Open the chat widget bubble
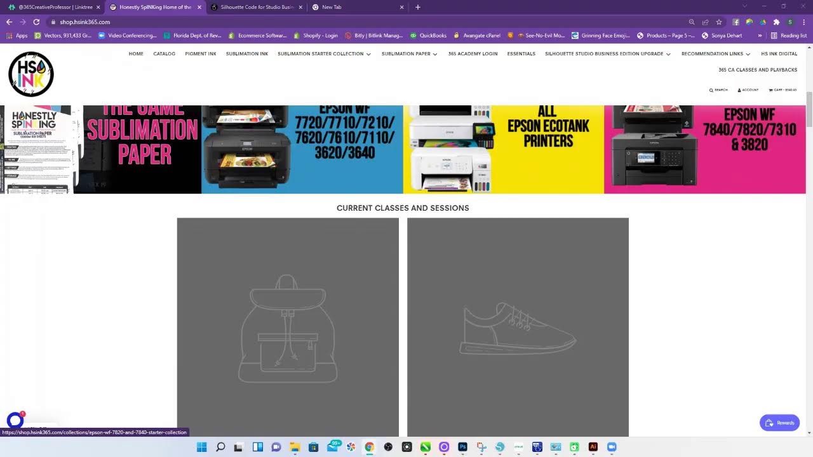This screenshot has width=813, height=457. click(15, 420)
